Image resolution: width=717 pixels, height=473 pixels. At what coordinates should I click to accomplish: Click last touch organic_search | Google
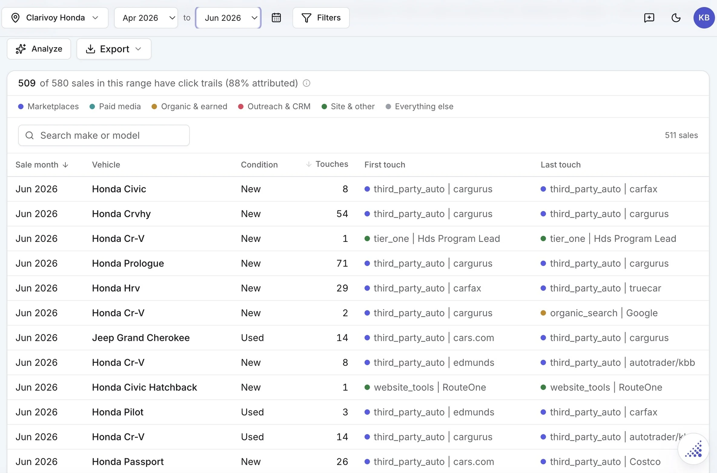[599, 313]
